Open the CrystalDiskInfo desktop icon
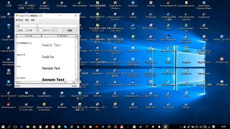Viewport: 230px width, 129px height. pyautogui.click(x=44, y=94)
